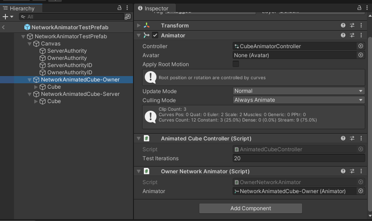Open the Transform component three-dot menu
The image size is (372, 221).
pyautogui.click(x=361, y=26)
